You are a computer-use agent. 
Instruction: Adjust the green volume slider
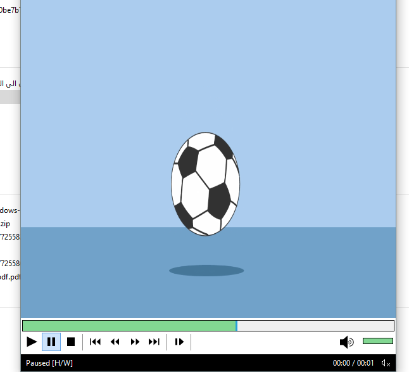tap(378, 341)
